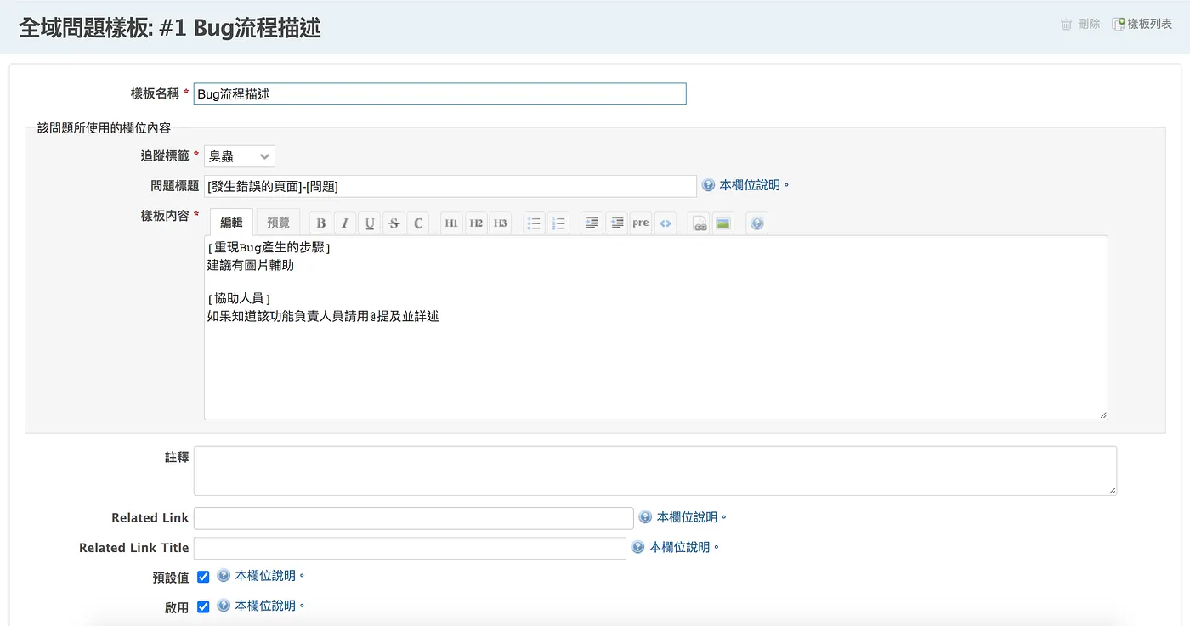Click the inline code (C) toolbar button

(418, 223)
